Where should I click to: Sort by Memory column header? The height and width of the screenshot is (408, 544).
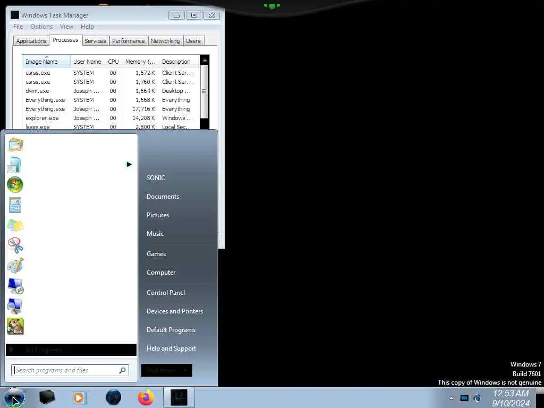tap(140, 62)
